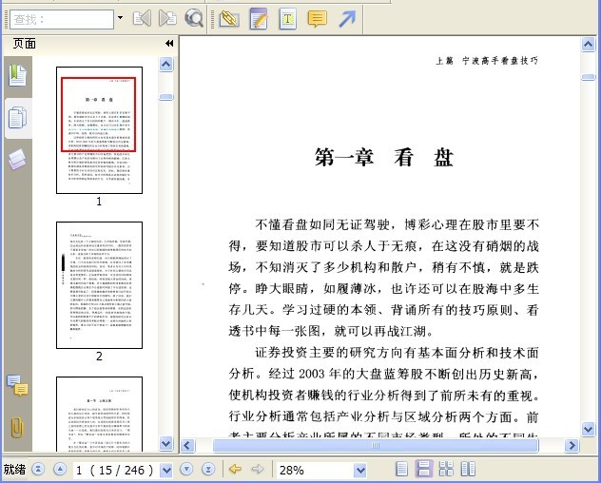Image resolution: width=601 pixels, height=483 pixels.
Task: Select the typewriter text tool
Action: tap(288, 18)
